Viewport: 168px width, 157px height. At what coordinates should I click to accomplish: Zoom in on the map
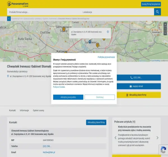pos(165,24)
